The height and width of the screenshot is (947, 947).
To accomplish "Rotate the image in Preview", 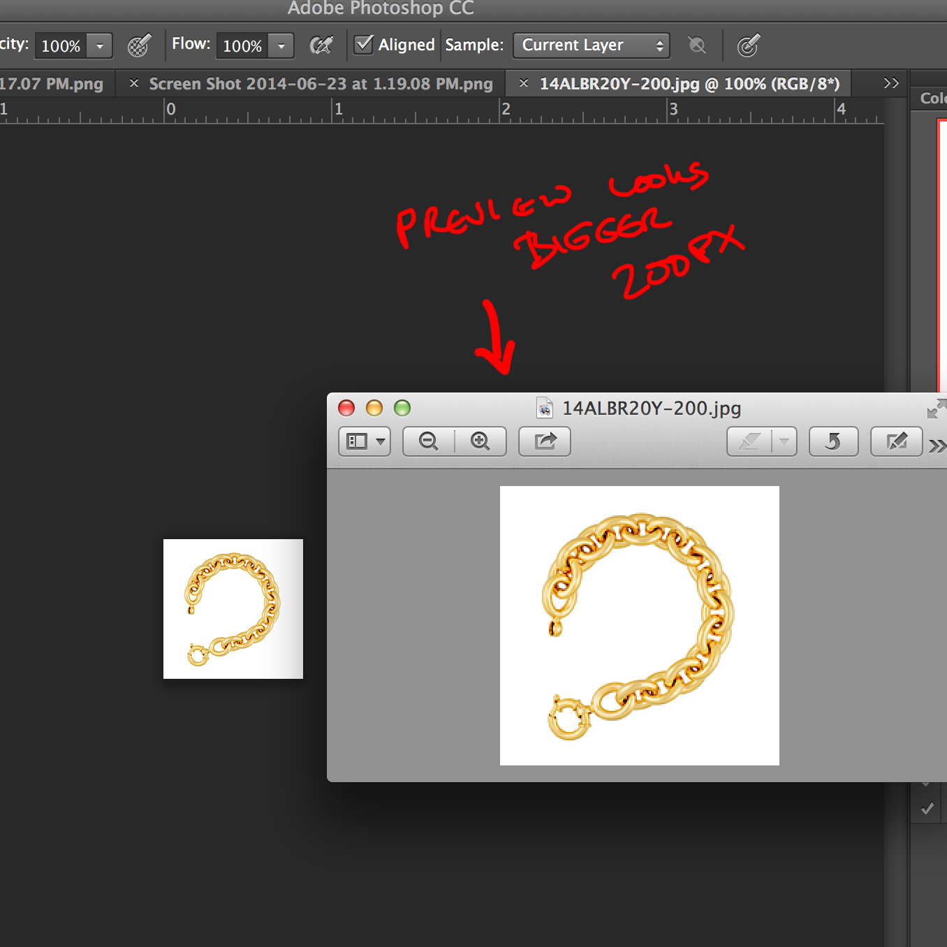I will click(x=833, y=441).
